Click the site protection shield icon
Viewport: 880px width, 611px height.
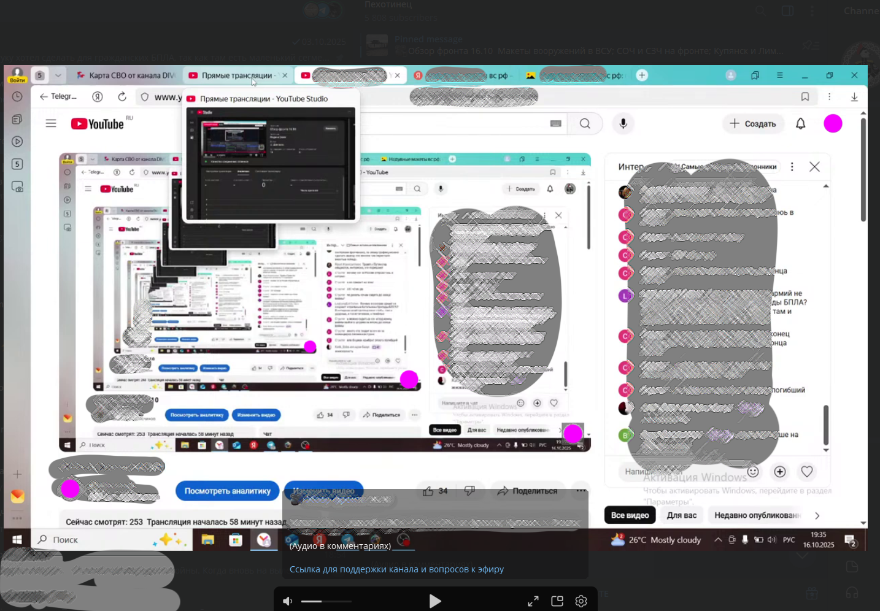pyautogui.click(x=145, y=97)
